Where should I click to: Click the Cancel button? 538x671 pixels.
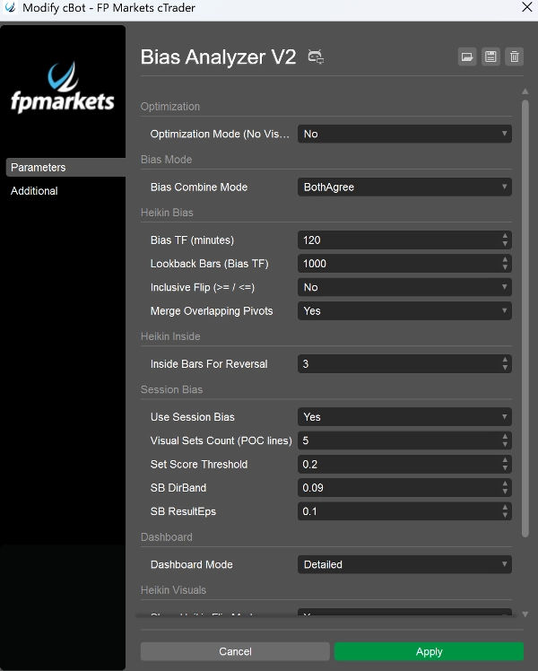pos(235,651)
